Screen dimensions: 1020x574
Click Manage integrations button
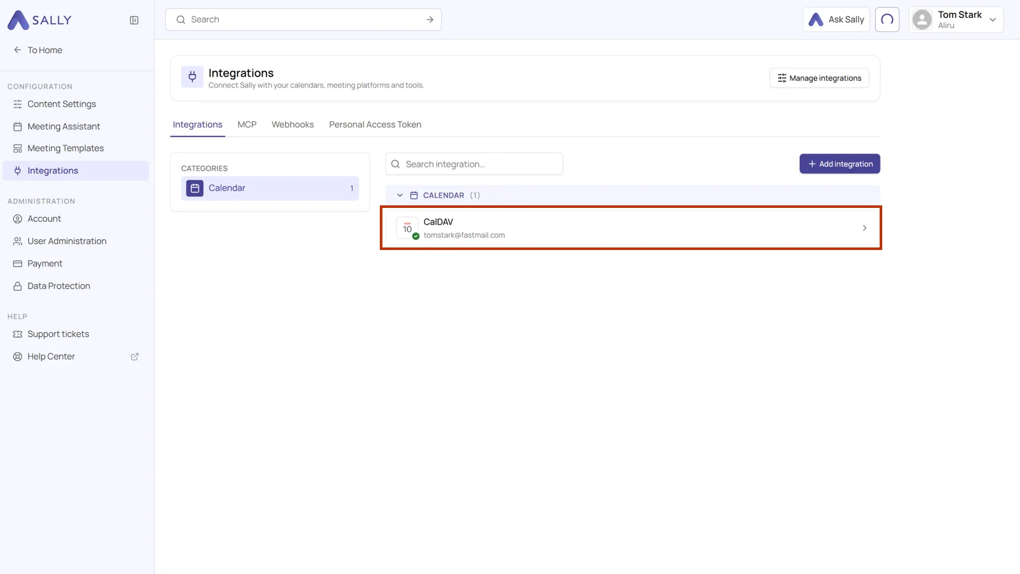[819, 78]
